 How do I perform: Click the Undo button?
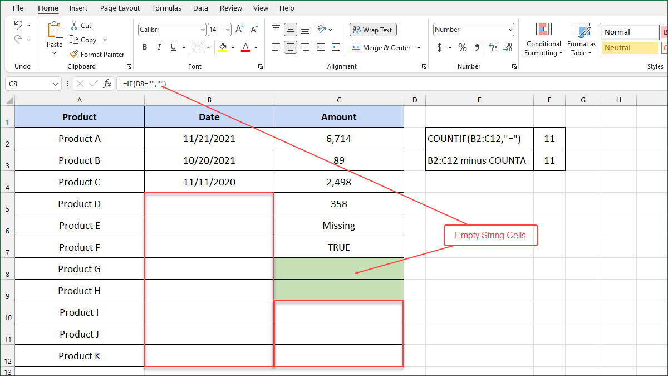click(x=19, y=25)
